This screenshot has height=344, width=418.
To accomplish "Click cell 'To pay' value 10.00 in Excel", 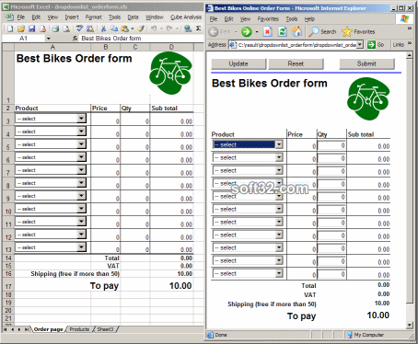I will click(180, 286).
